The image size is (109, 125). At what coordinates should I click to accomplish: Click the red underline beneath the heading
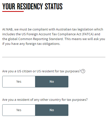pyautogui.click(x=13, y=11)
